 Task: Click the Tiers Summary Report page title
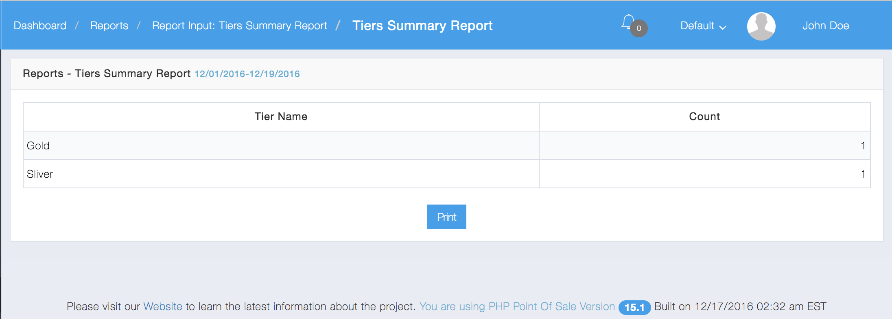point(422,26)
